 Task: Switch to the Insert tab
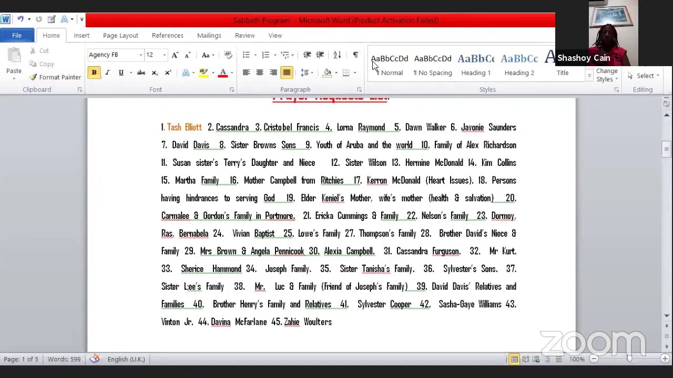click(81, 35)
